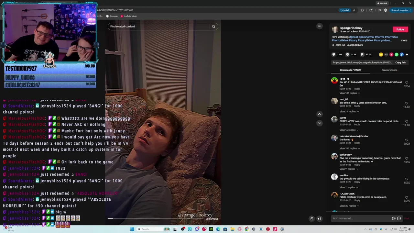This screenshot has width=414, height=233.
Task: Expand View 79 replies
Action: click(349, 112)
